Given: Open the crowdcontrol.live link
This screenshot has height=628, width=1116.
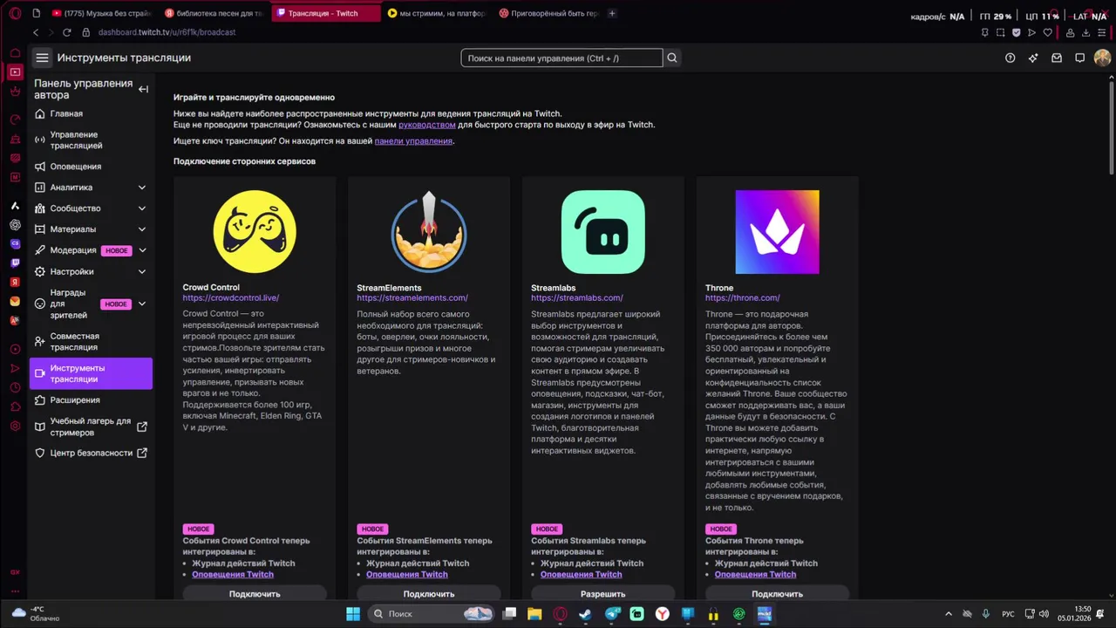Looking at the screenshot, I should click(231, 297).
